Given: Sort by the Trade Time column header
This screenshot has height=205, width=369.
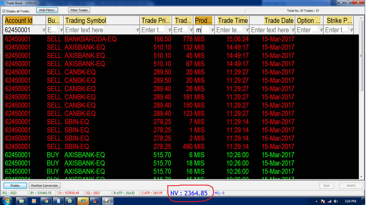Looking at the screenshot, I should pos(232,21).
